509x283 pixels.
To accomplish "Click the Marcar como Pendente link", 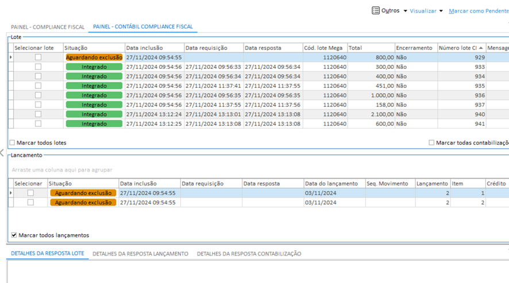I will [x=478, y=11].
